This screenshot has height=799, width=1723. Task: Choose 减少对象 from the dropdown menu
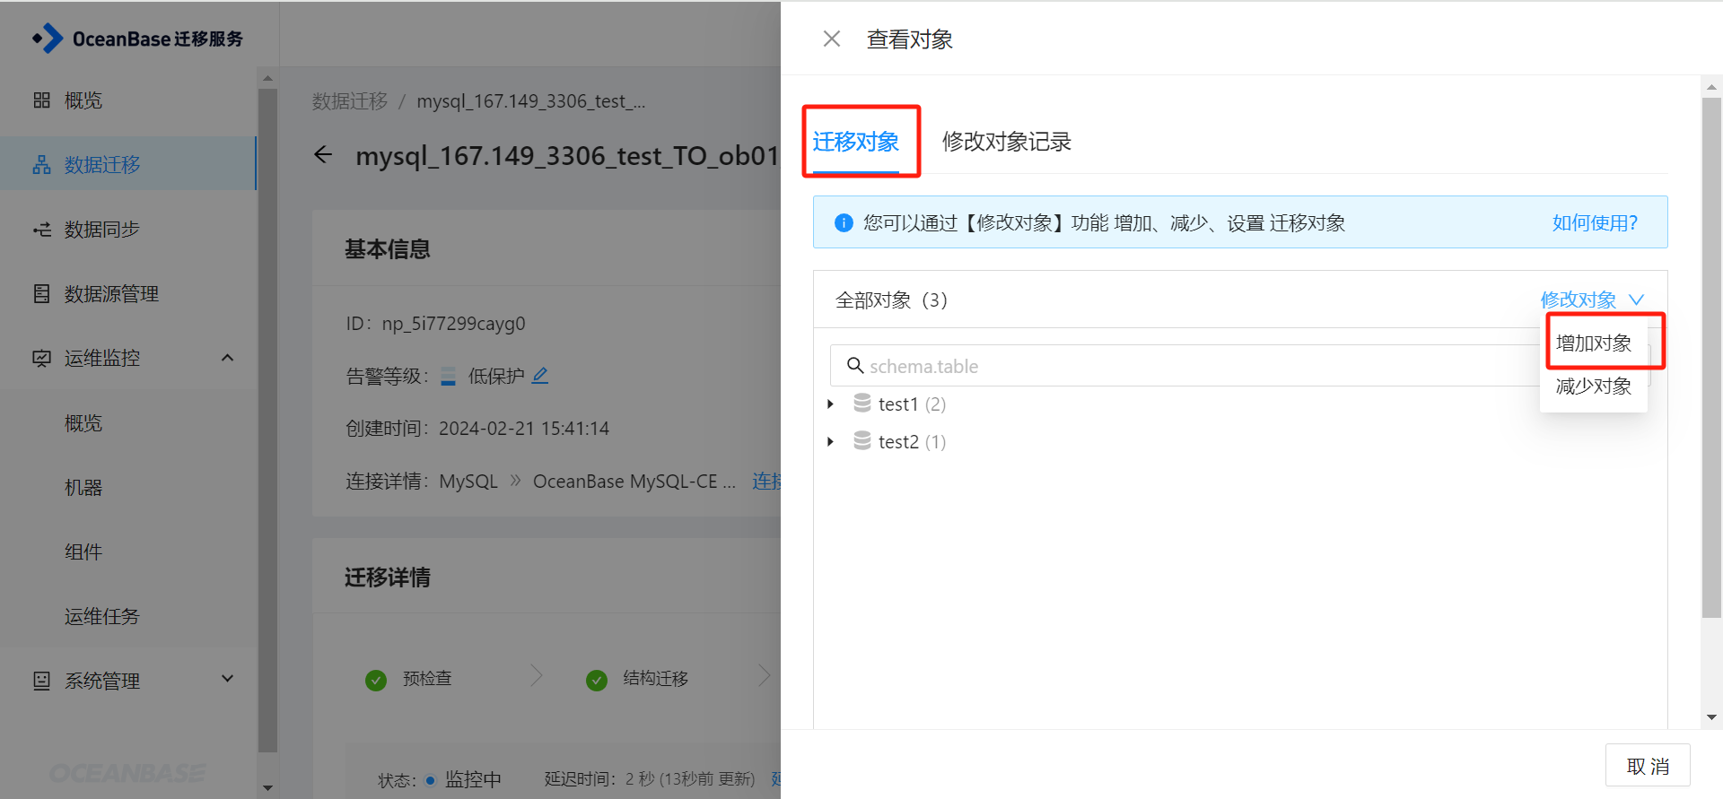click(1594, 386)
